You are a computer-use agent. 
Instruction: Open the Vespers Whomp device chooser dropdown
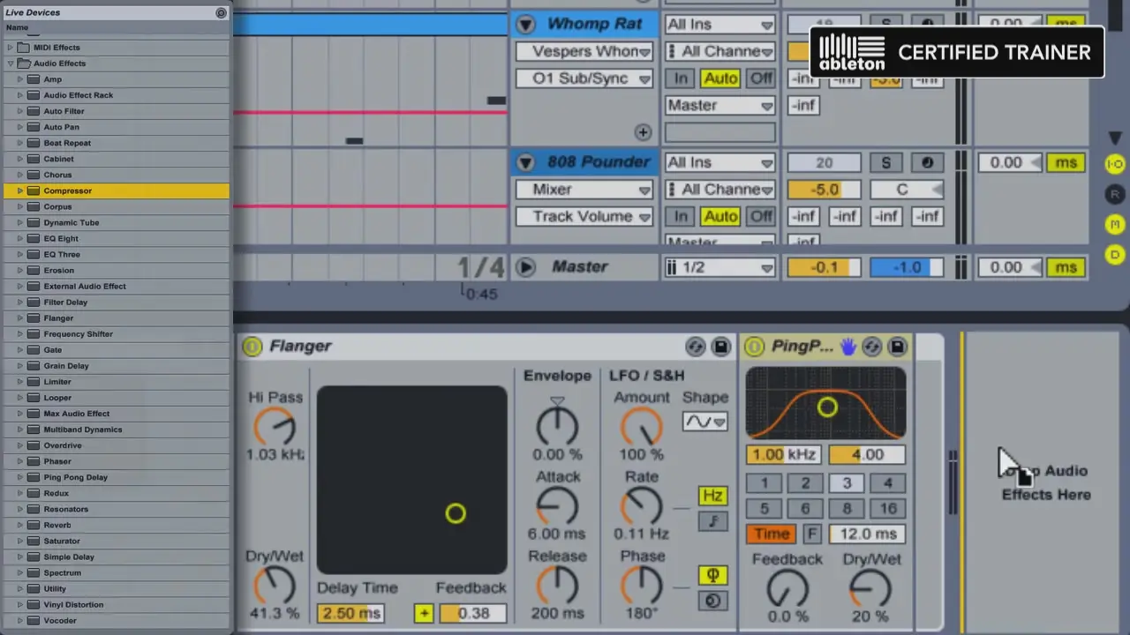click(x=584, y=51)
